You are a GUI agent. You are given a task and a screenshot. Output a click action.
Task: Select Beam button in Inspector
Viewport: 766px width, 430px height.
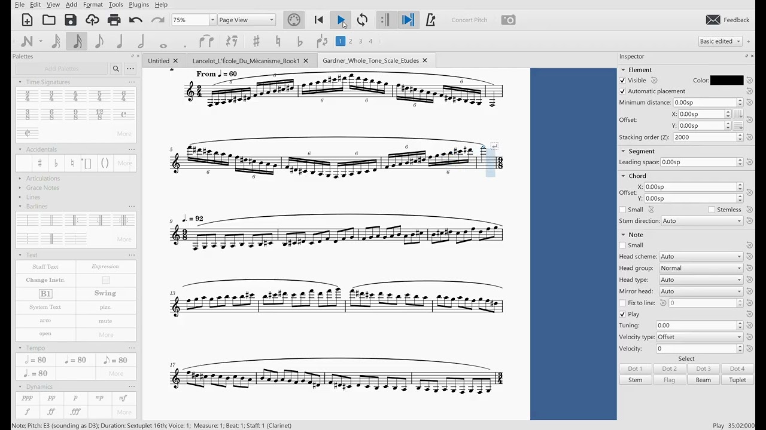(703, 380)
